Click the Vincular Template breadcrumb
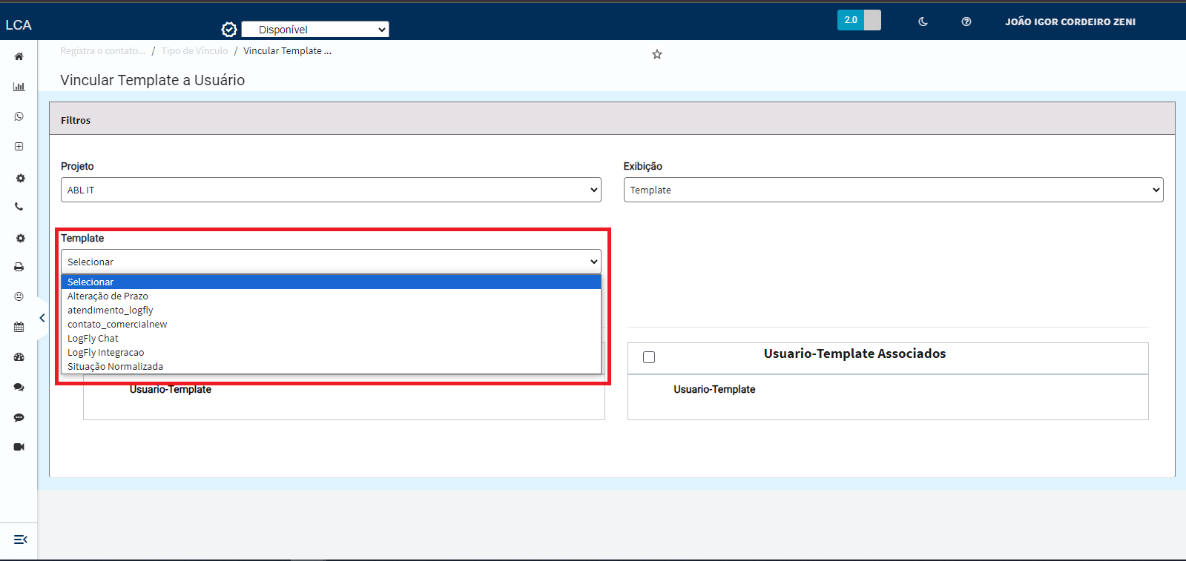The image size is (1186, 561). pos(287,51)
